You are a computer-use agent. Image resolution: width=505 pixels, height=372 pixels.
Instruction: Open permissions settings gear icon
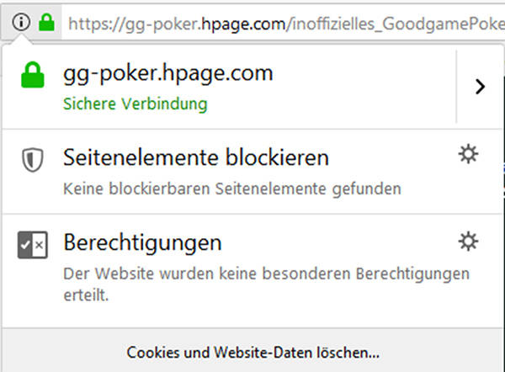[468, 242]
